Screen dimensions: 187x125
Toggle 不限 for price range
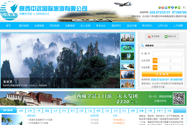155,67
